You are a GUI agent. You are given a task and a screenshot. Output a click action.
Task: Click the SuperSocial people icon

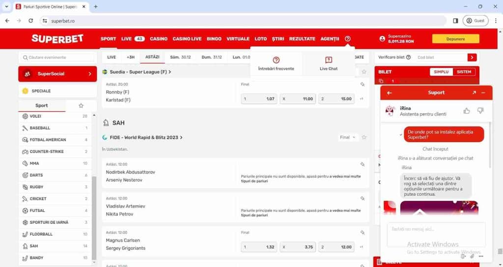click(28, 74)
